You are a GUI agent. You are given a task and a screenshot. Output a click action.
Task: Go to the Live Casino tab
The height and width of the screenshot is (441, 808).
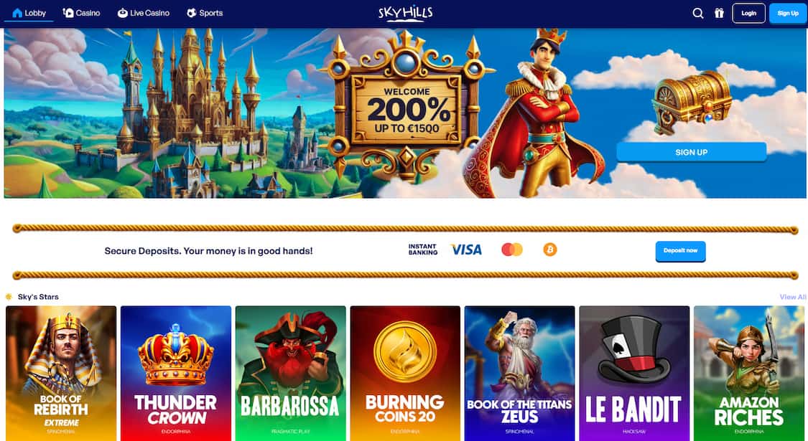pyautogui.click(x=143, y=13)
